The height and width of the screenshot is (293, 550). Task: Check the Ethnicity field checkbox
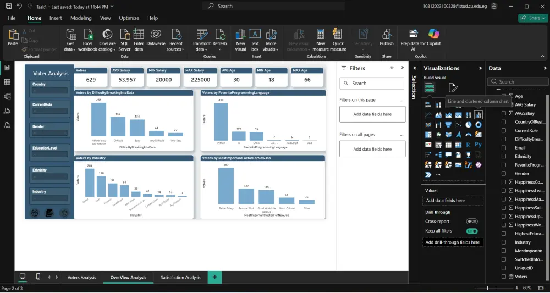coord(504,156)
